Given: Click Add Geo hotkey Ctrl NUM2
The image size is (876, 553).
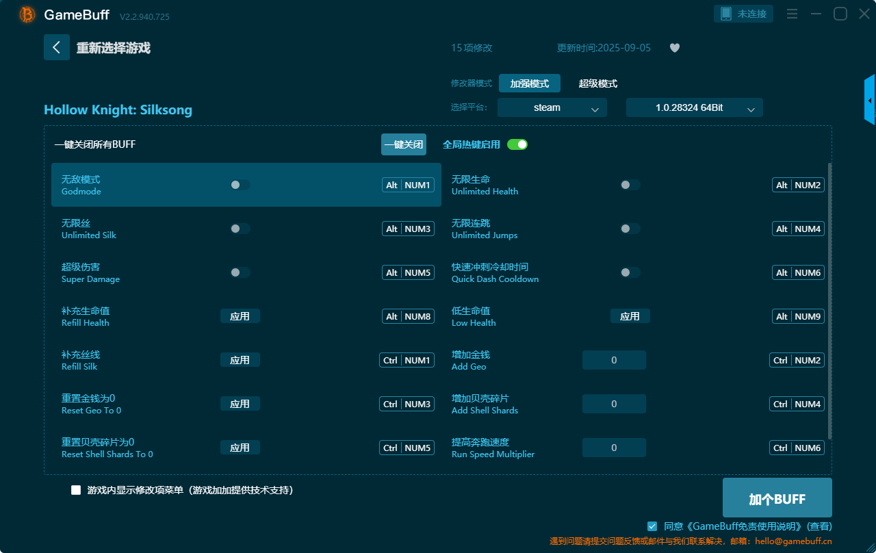Looking at the screenshot, I should point(797,360).
